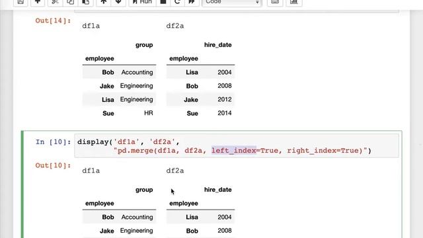This screenshot has height=238, width=423.
Task: Click the word display in the code cell
Action: tap(93, 142)
